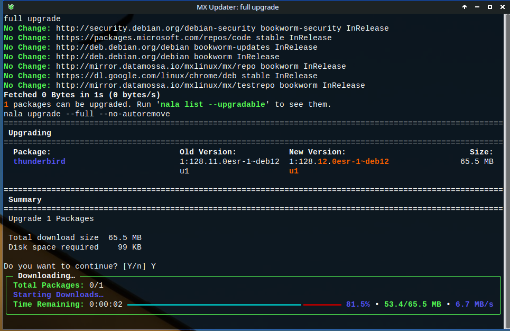Click the 'nala upgrade --full --no-autoremove' line

tap(87, 114)
